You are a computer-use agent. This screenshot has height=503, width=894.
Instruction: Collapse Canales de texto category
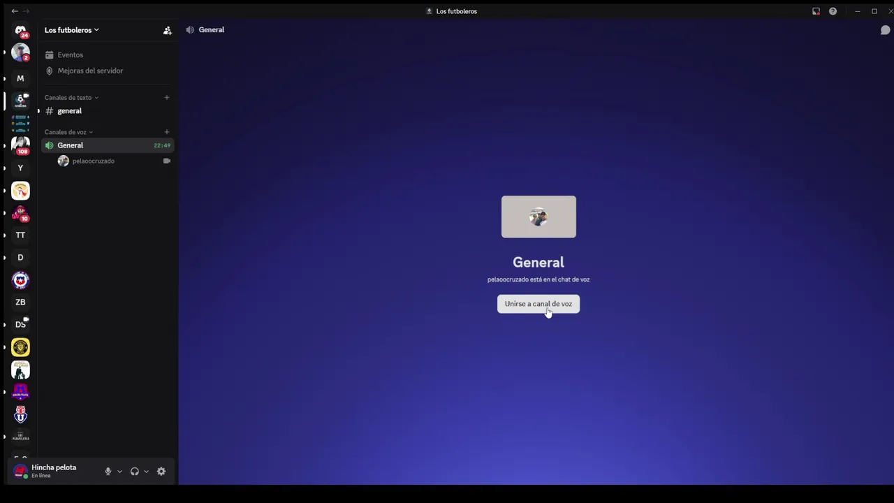[x=71, y=98]
